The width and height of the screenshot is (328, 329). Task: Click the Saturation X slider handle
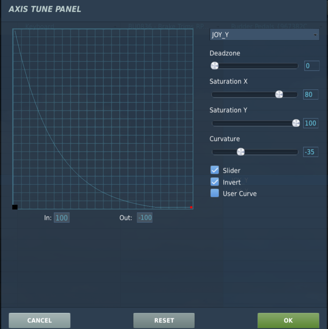pos(279,94)
